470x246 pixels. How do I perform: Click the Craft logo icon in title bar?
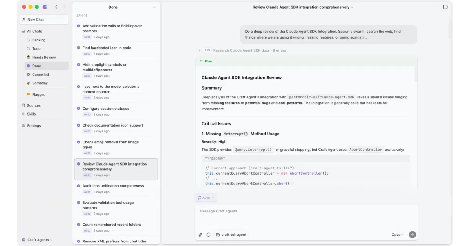click(45, 7)
